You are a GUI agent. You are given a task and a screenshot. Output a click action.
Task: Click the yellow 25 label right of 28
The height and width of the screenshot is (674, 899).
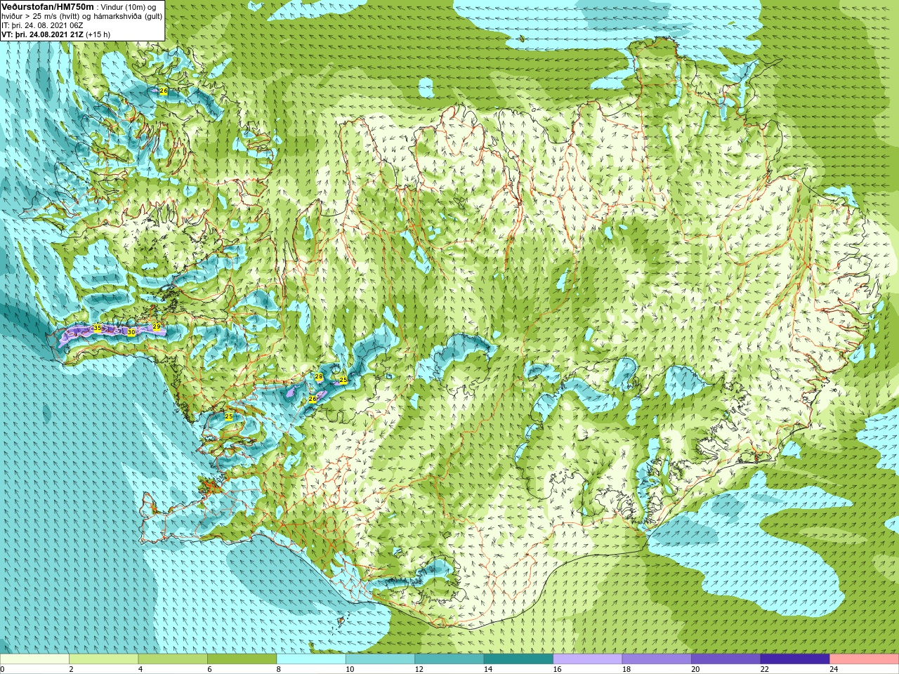(343, 380)
